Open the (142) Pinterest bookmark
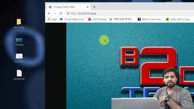Image resolution: width=194 pixels, height=109 pixels. pyautogui.click(x=97, y=19)
